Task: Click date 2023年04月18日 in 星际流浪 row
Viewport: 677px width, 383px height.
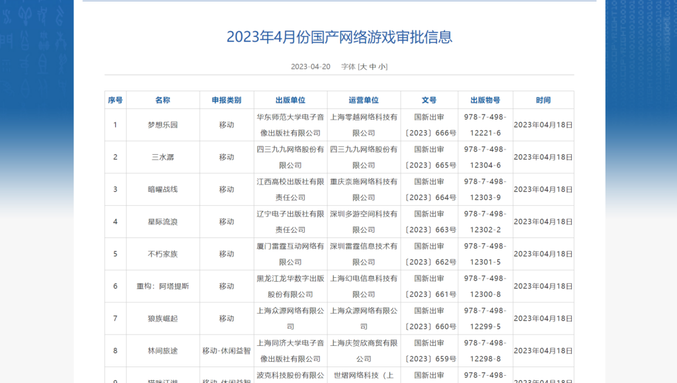Action: pyautogui.click(x=543, y=222)
